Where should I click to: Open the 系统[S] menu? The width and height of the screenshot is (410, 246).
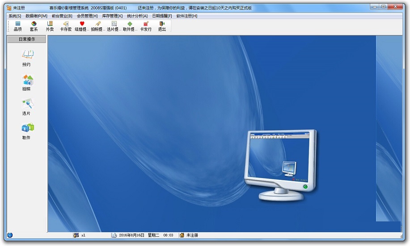pos(15,16)
